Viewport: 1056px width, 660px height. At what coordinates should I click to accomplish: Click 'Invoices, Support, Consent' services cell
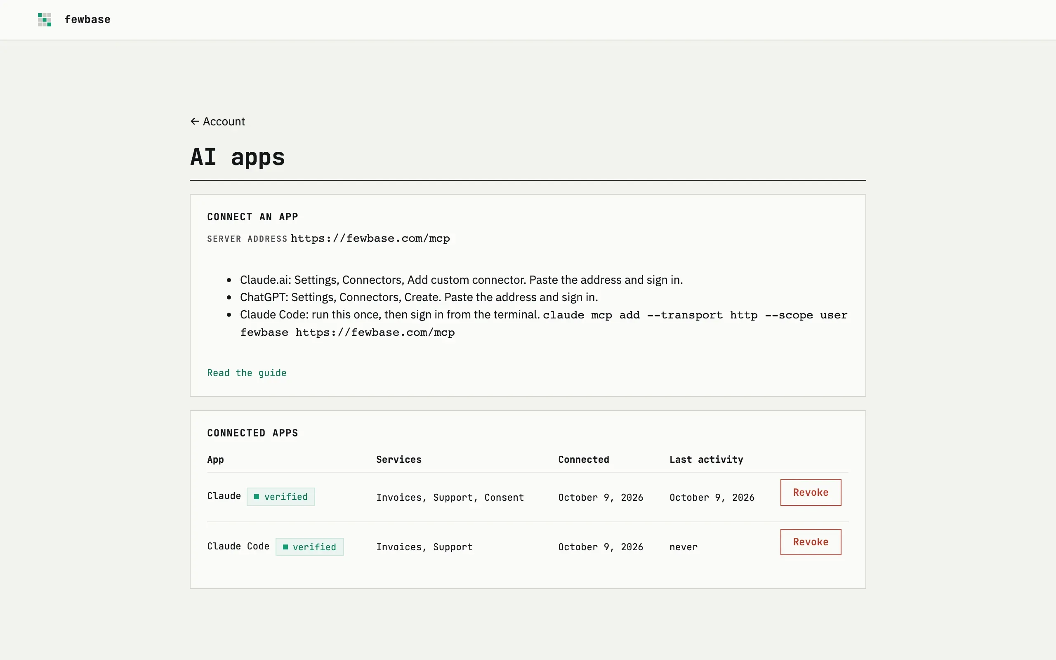click(x=450, y=497)
